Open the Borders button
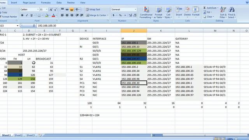The width and height of the screenshot is (249, 140). tap(39, 15)
